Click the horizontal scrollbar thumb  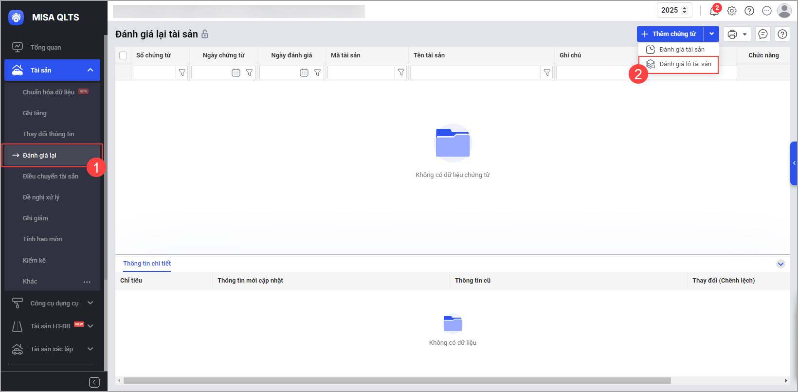pos(397,381)
